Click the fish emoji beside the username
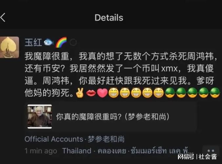222x164 pixels. (49, 42)
